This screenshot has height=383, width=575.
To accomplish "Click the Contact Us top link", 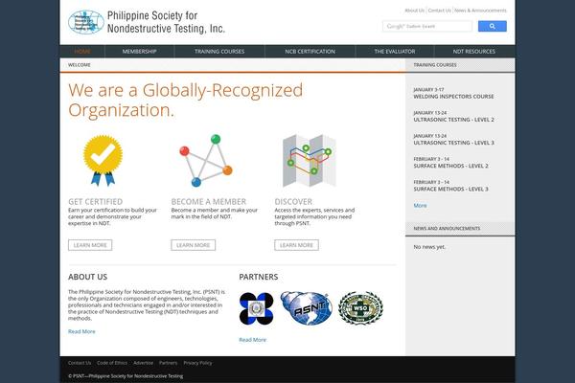I will [439, 11].
